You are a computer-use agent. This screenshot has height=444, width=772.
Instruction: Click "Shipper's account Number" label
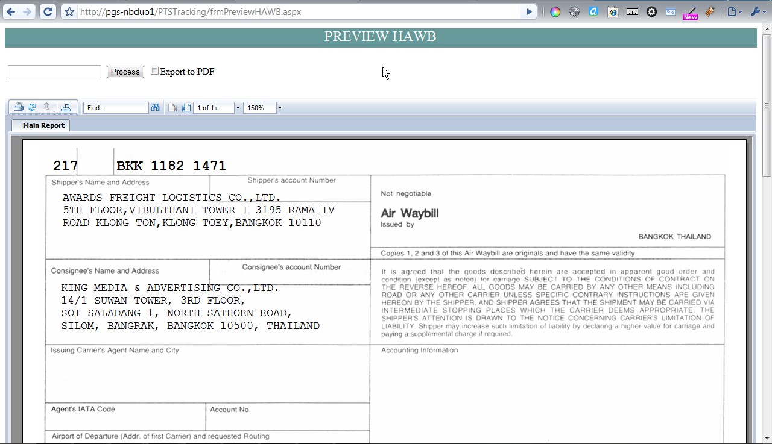pos(291,180)
